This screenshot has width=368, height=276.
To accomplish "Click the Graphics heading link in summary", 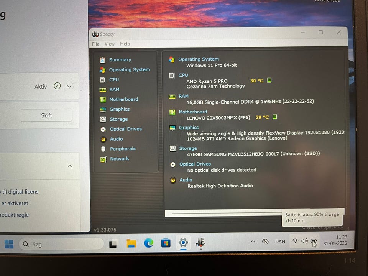I will pos(189,127).
